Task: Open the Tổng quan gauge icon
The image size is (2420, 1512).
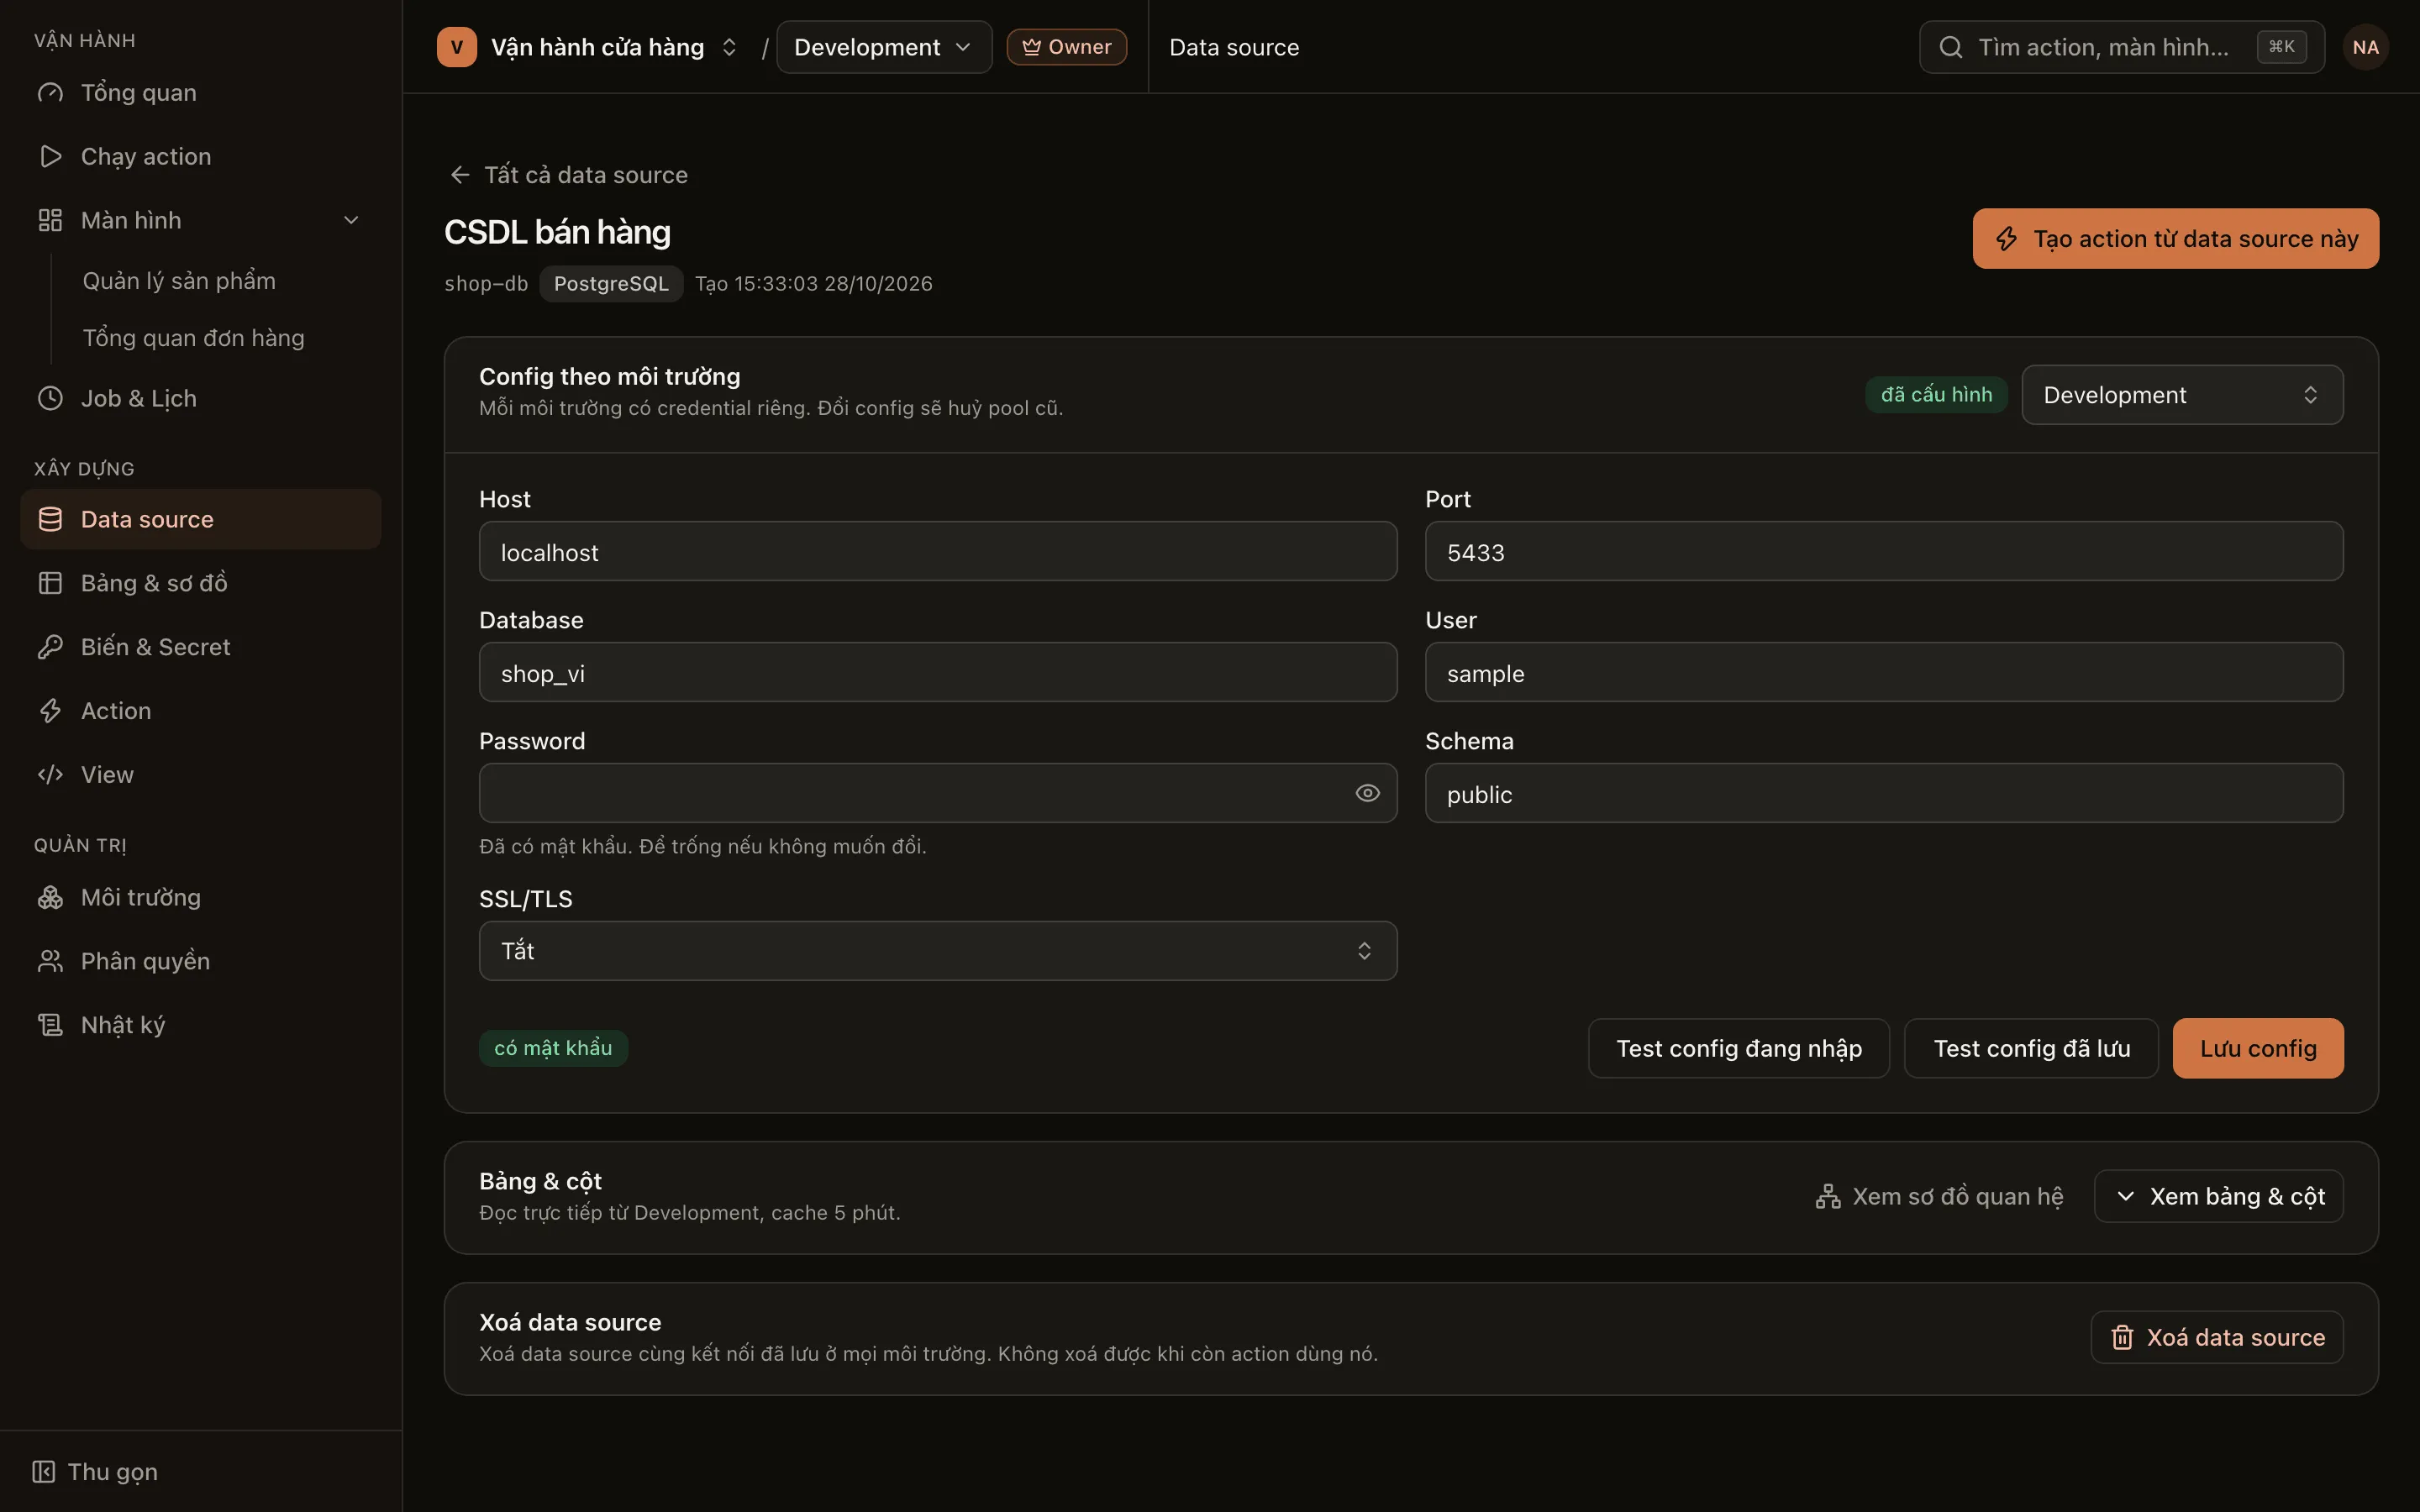Action: tap(50, 93)
